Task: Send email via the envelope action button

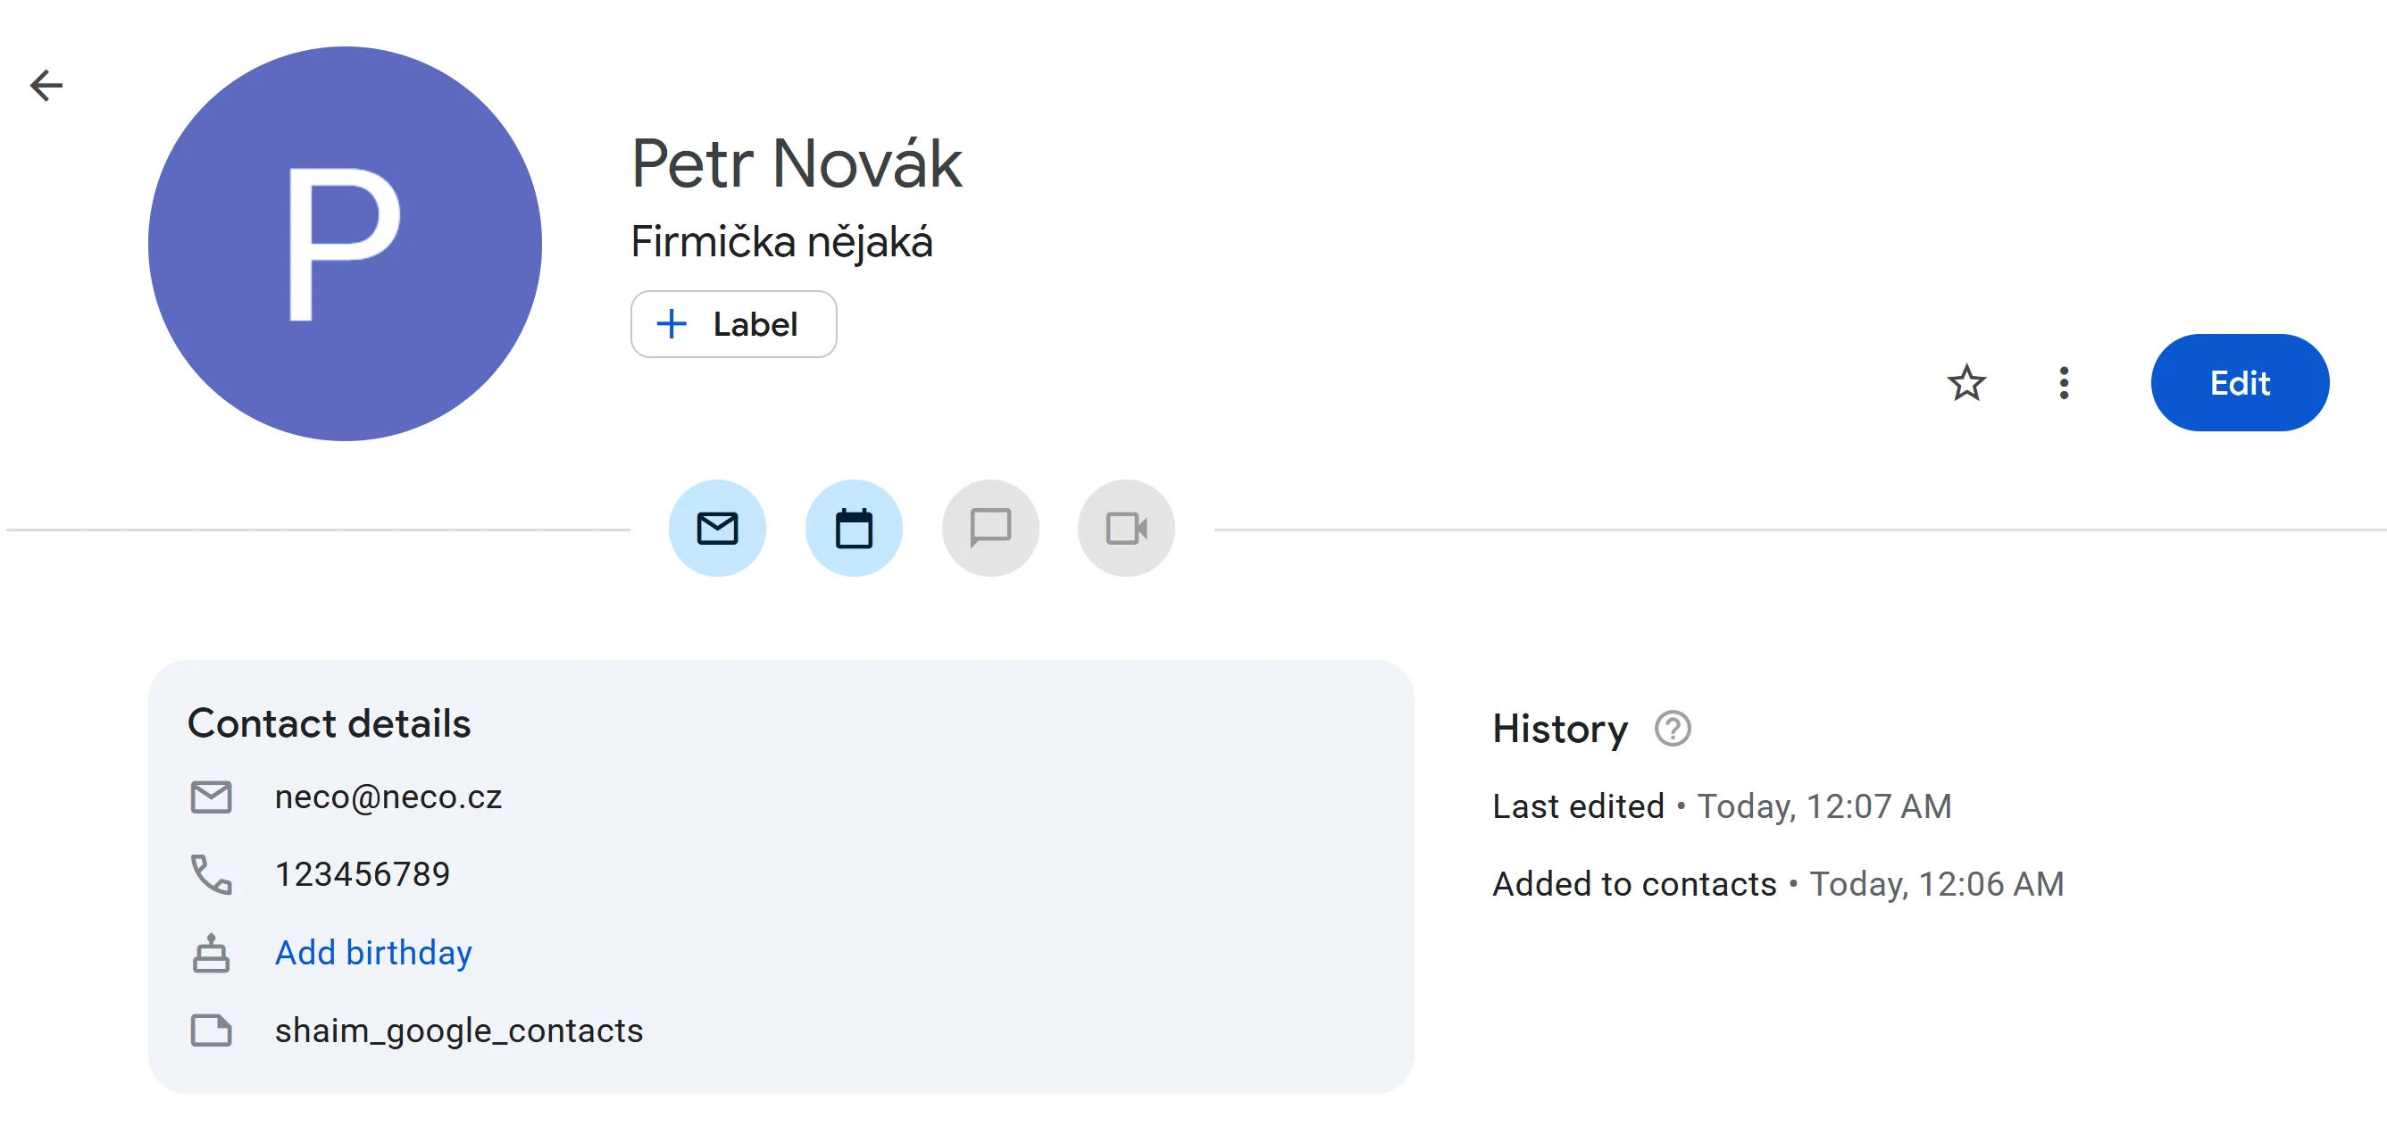Action: tap(717, 528)
